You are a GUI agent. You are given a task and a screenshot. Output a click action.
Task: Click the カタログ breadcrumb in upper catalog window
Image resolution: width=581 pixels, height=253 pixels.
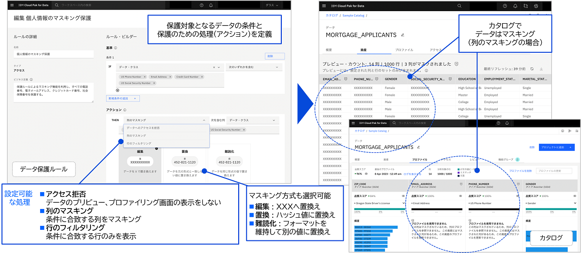click(x=332, y=16)
